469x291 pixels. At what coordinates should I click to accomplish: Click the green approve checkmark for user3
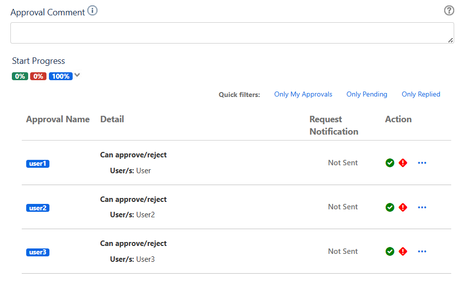click(390, 251)
